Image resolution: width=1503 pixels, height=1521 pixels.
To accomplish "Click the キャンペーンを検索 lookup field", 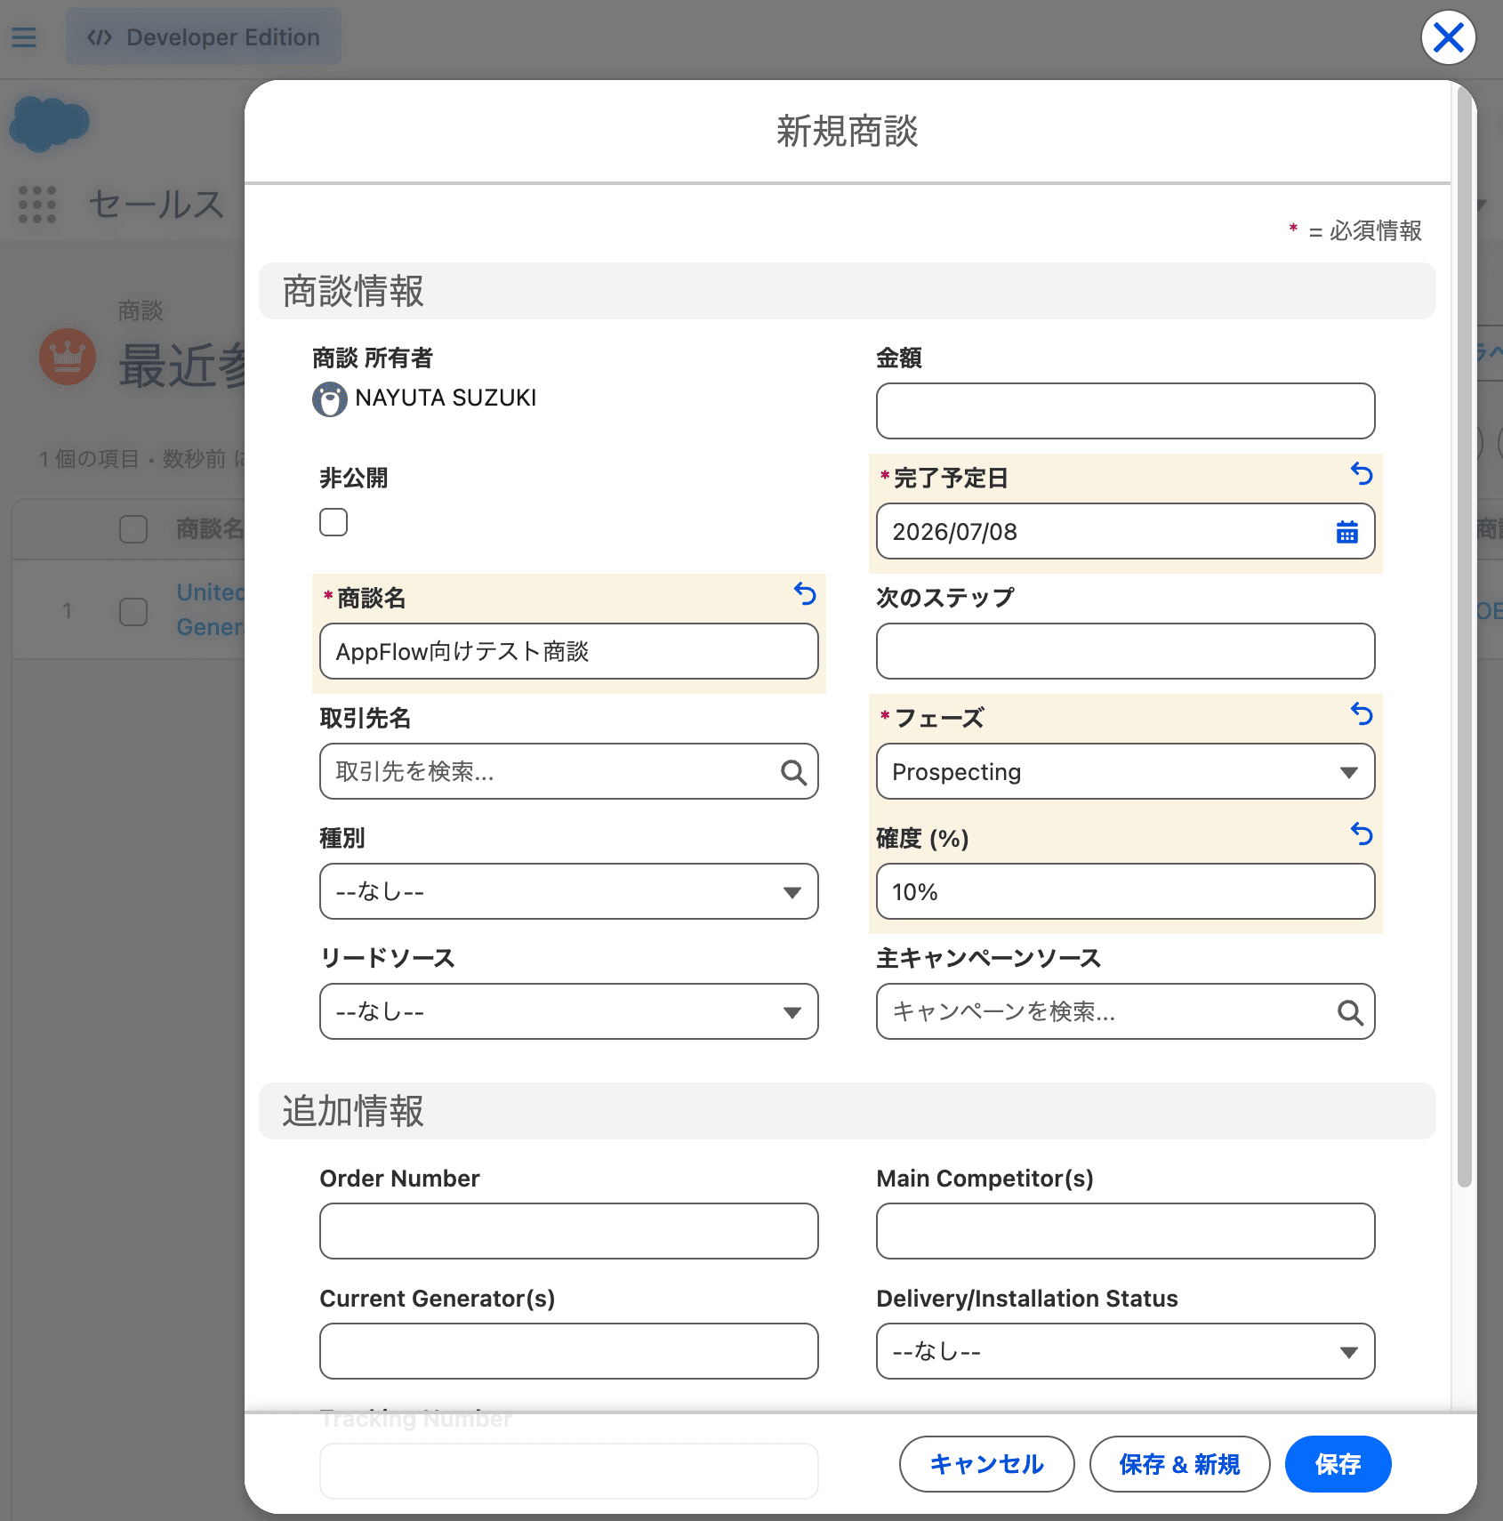I will click(1125, 1011).
